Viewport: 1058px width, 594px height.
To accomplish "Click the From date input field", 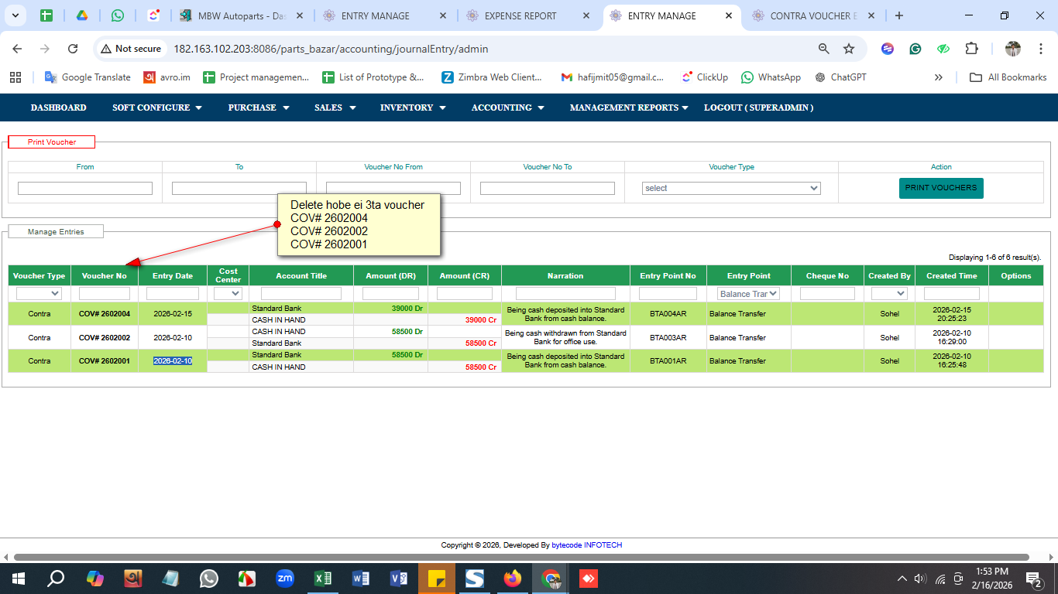I will tap(85, 188).
